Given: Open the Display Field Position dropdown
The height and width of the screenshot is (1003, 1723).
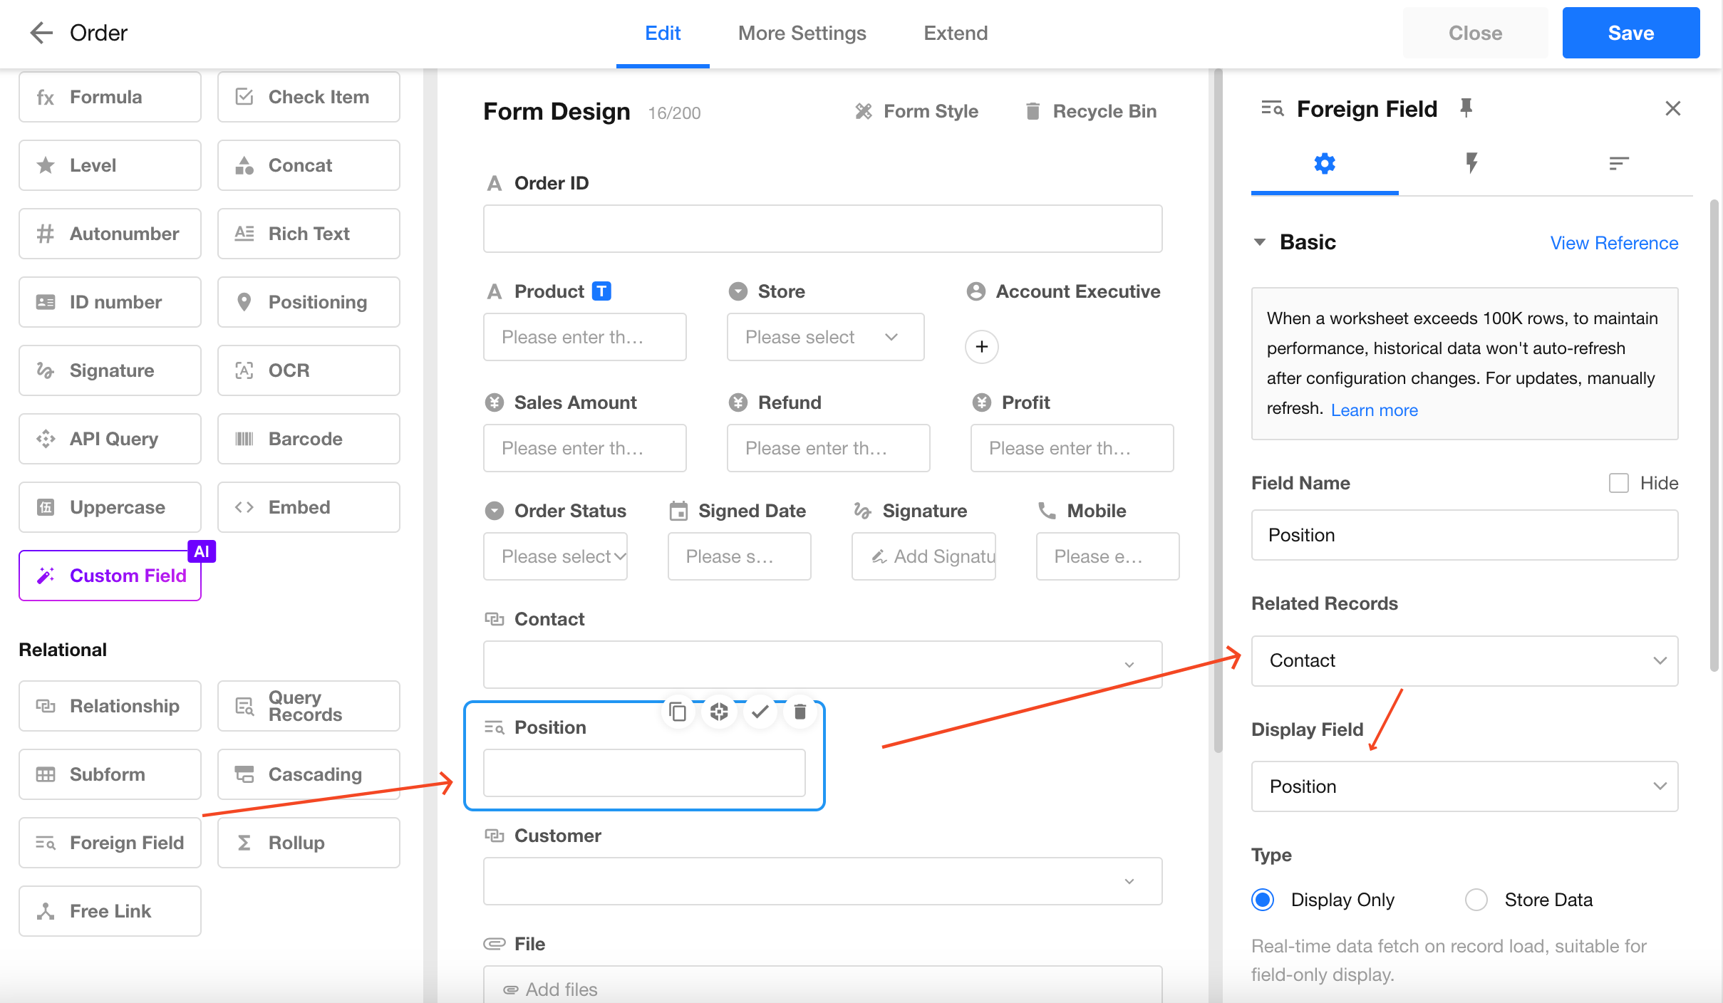Looking at the screenshot, I should (x=1464, y=786).
